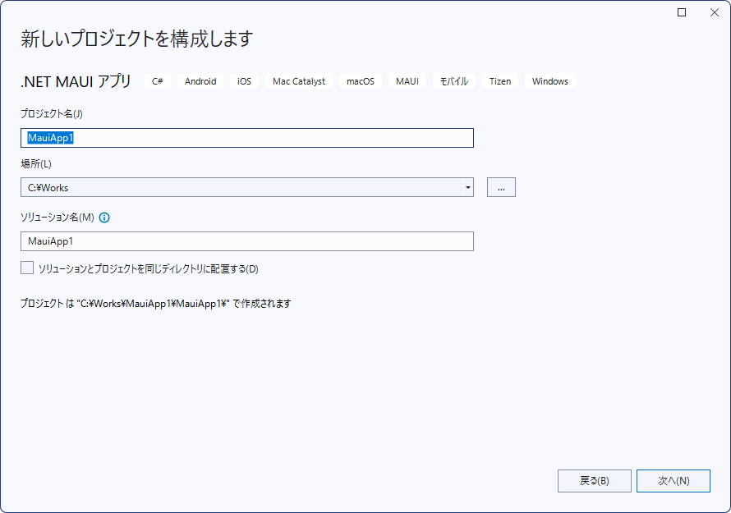The image size is (731, 513).
Task: Click the C# tag
Action: (158, 81)
